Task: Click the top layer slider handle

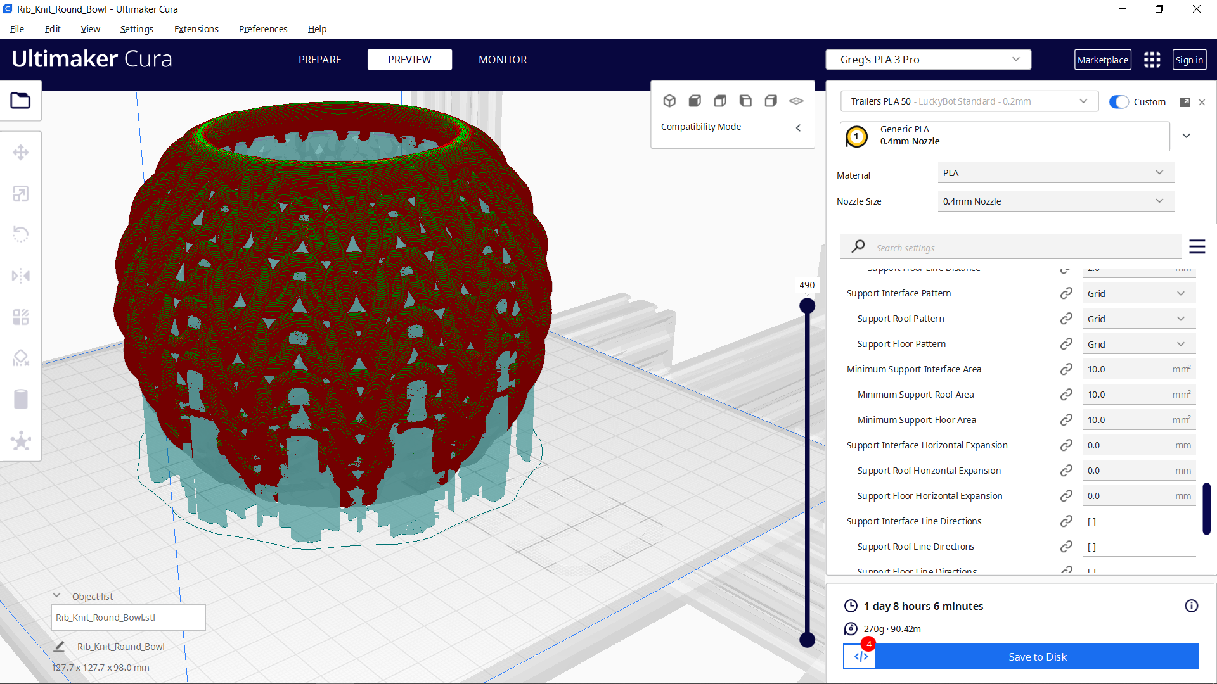Action: pos(807,306)
